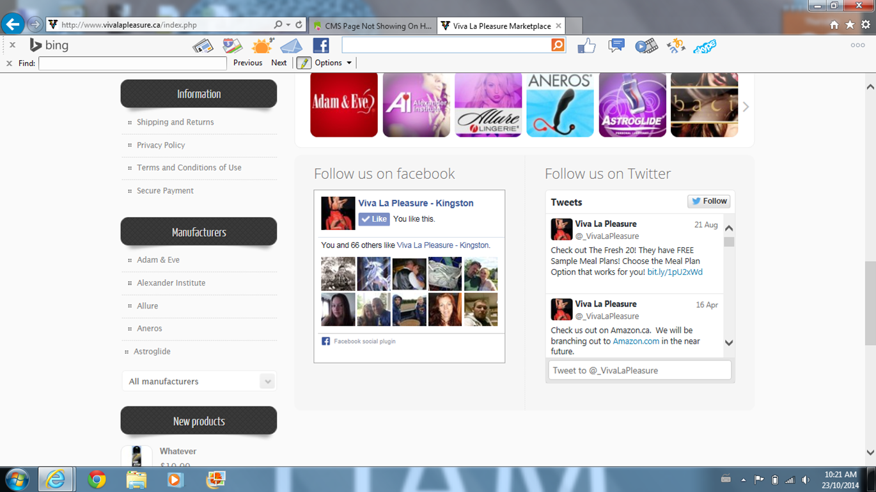
Task: Open Windows Media Player from taskbar
Action: click(175, 479)
